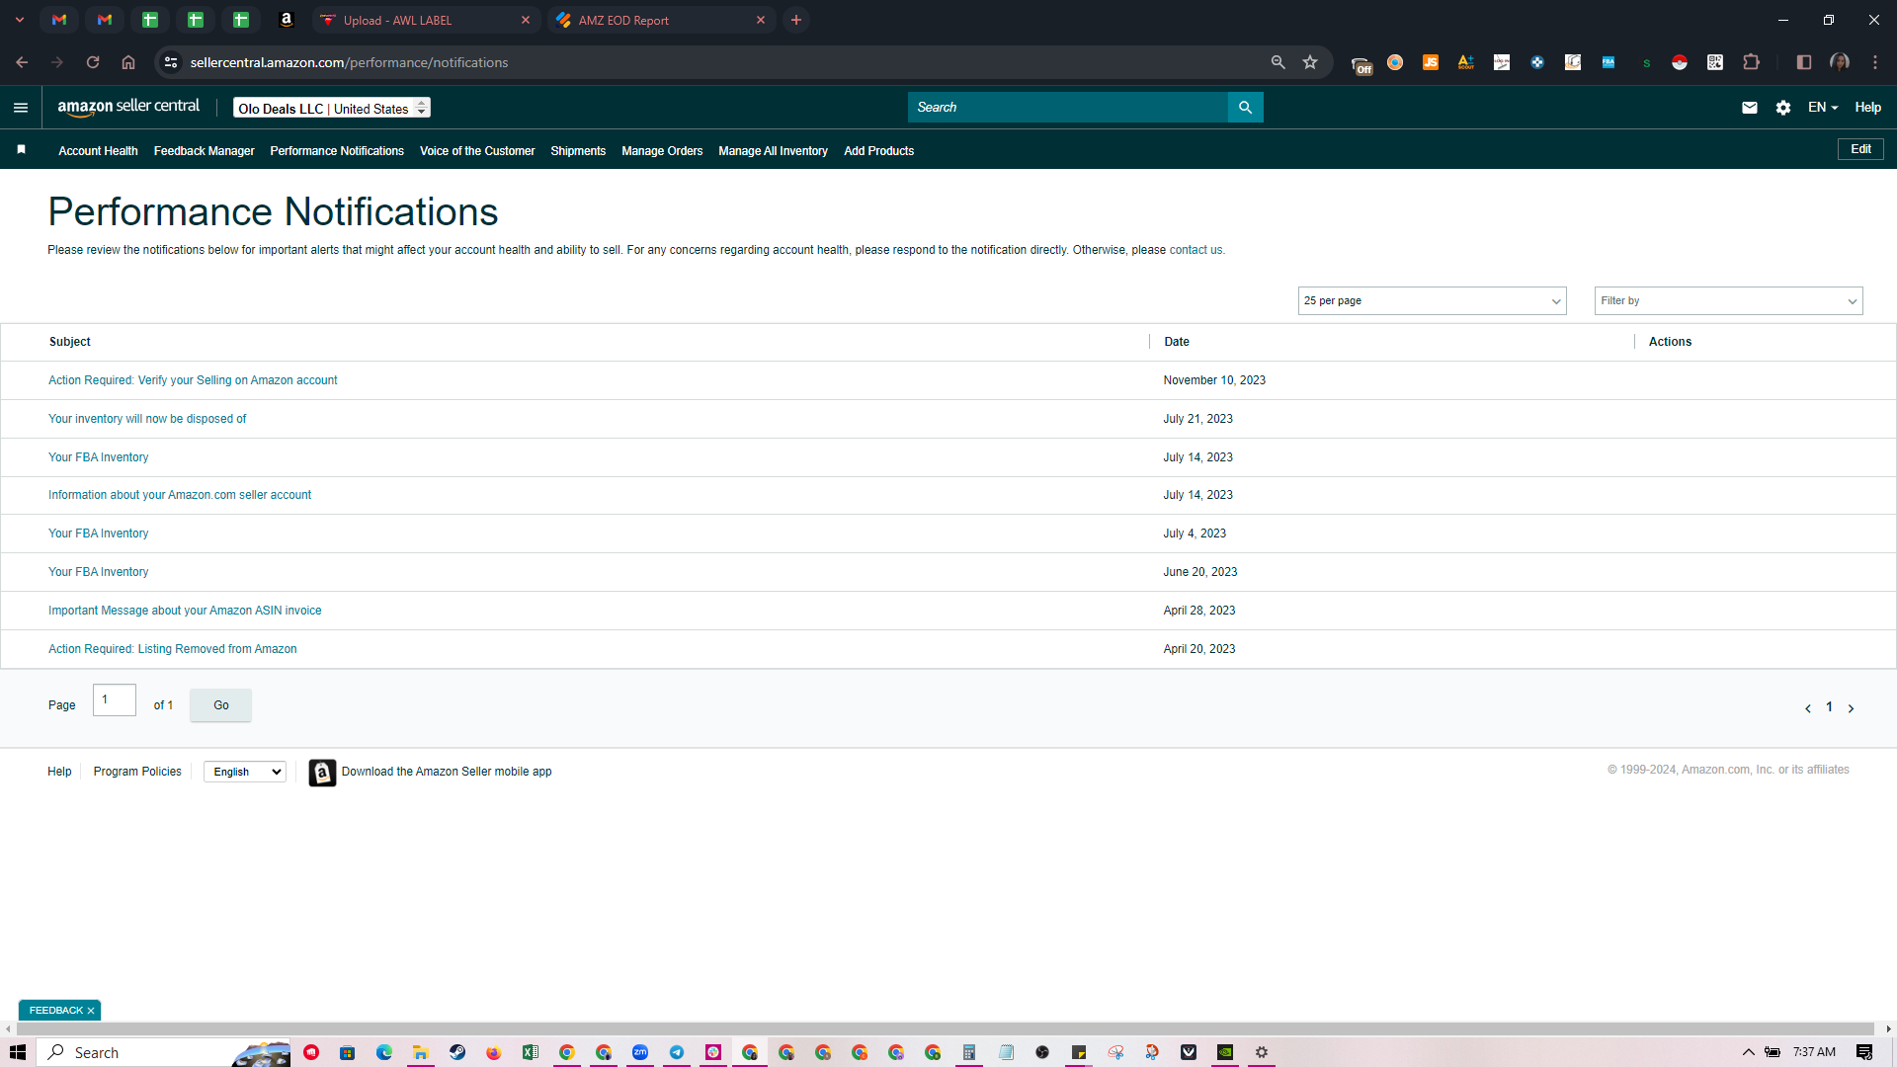The height and width of the screenshot is (1067, 1897).
Task: Expand the Filter by dropdown
Action: pos(1728,301)
